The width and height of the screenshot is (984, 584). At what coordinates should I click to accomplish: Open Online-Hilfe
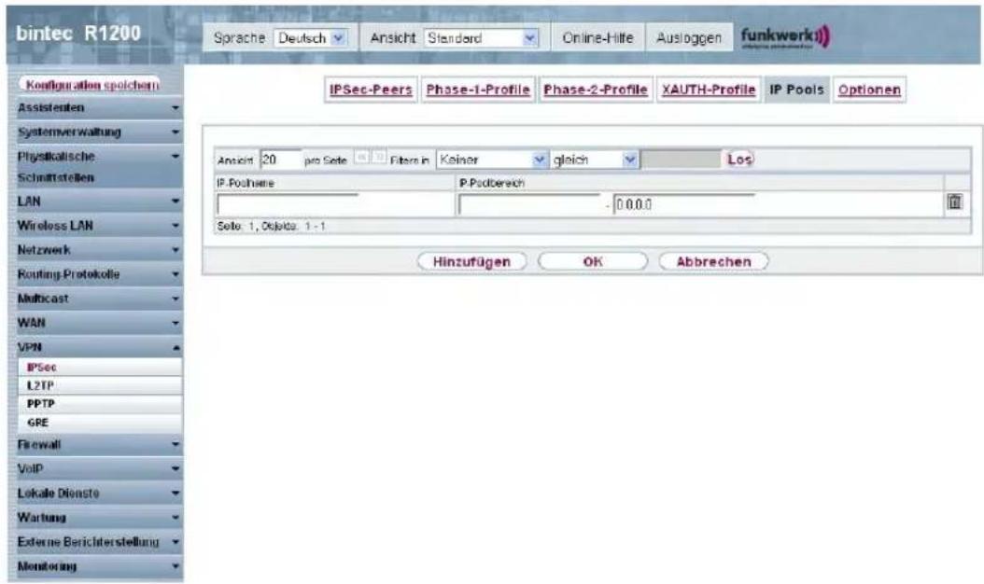click(x=597, y=38)
